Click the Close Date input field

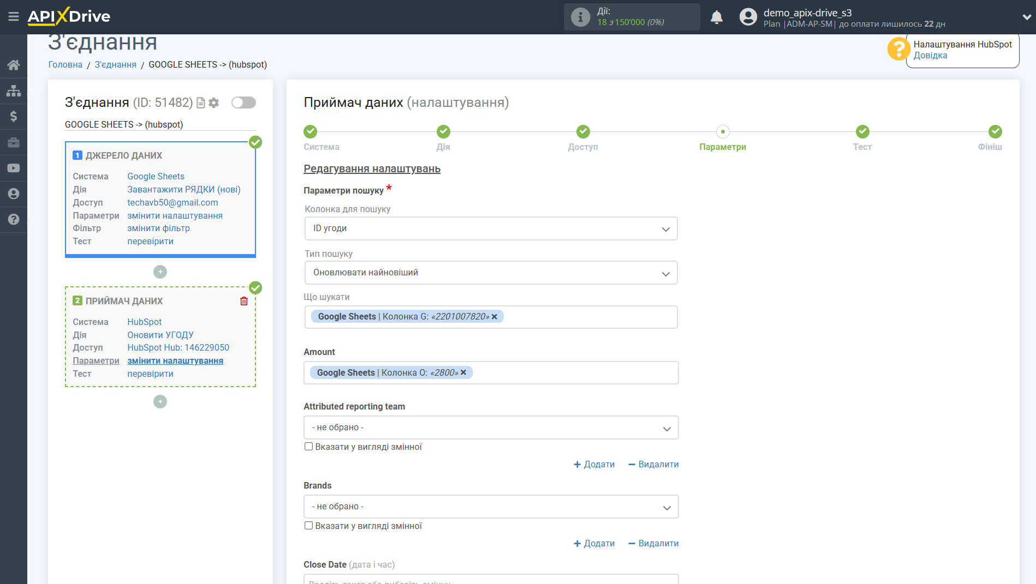click(x=491, y=579)
